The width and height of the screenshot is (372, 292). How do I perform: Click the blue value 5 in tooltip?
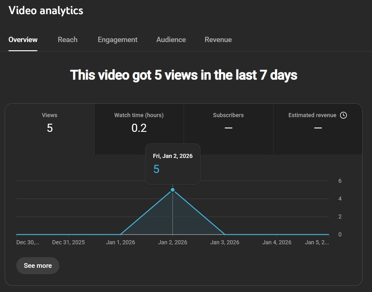click(x=156, y=169)
